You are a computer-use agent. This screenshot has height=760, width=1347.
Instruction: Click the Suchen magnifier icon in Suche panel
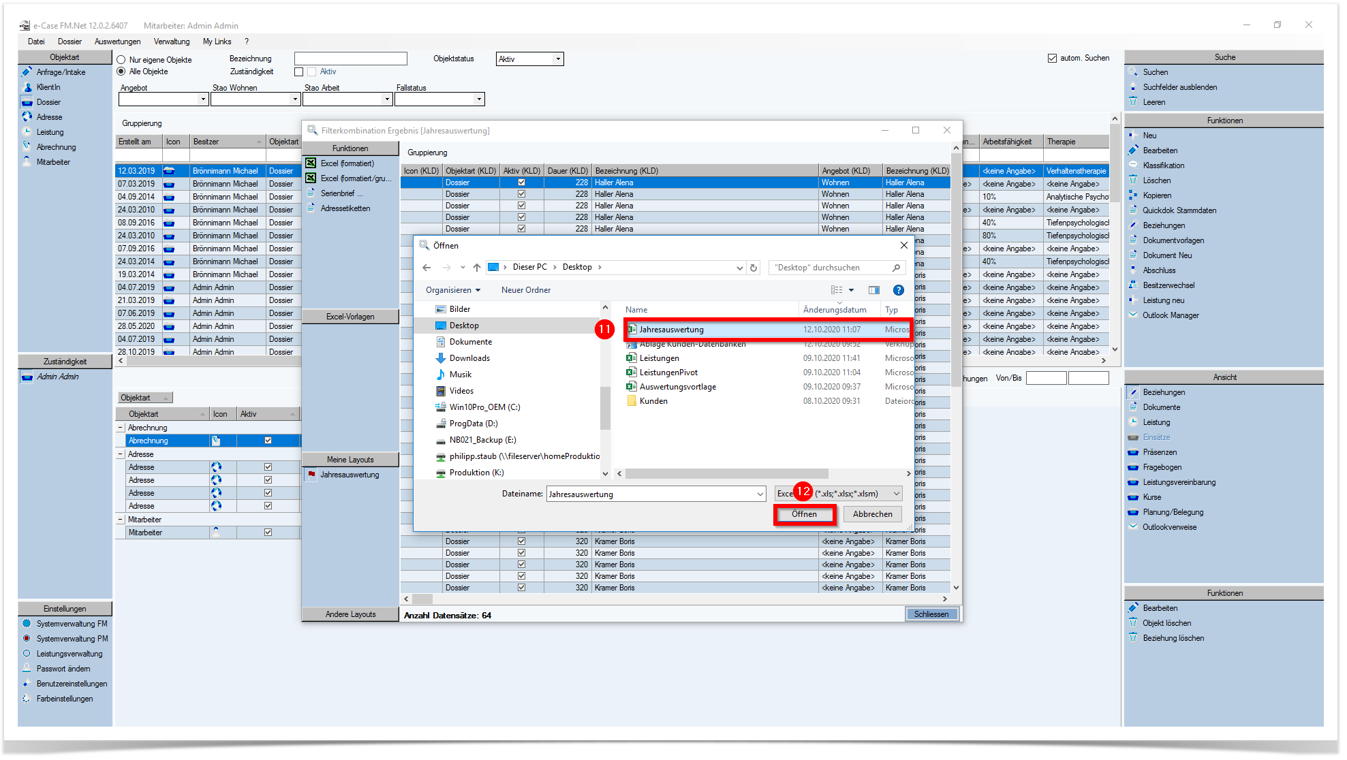[1133, 72]
